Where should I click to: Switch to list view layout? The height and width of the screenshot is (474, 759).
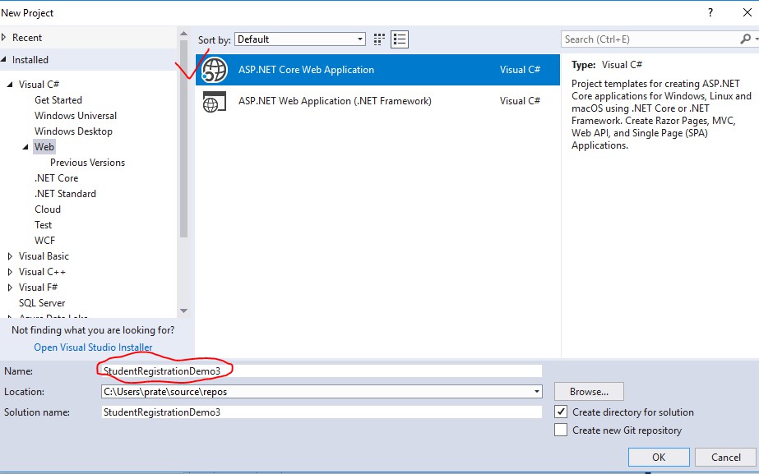(x=400, y=39)
